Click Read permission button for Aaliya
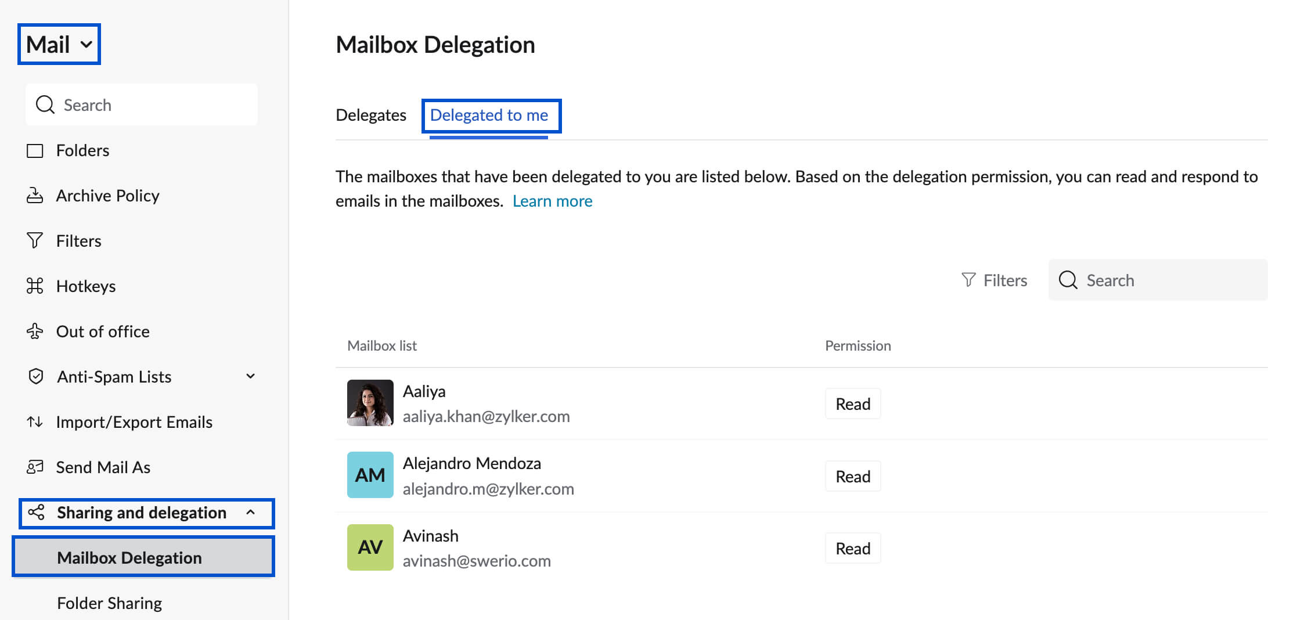 tap(852, 403)
